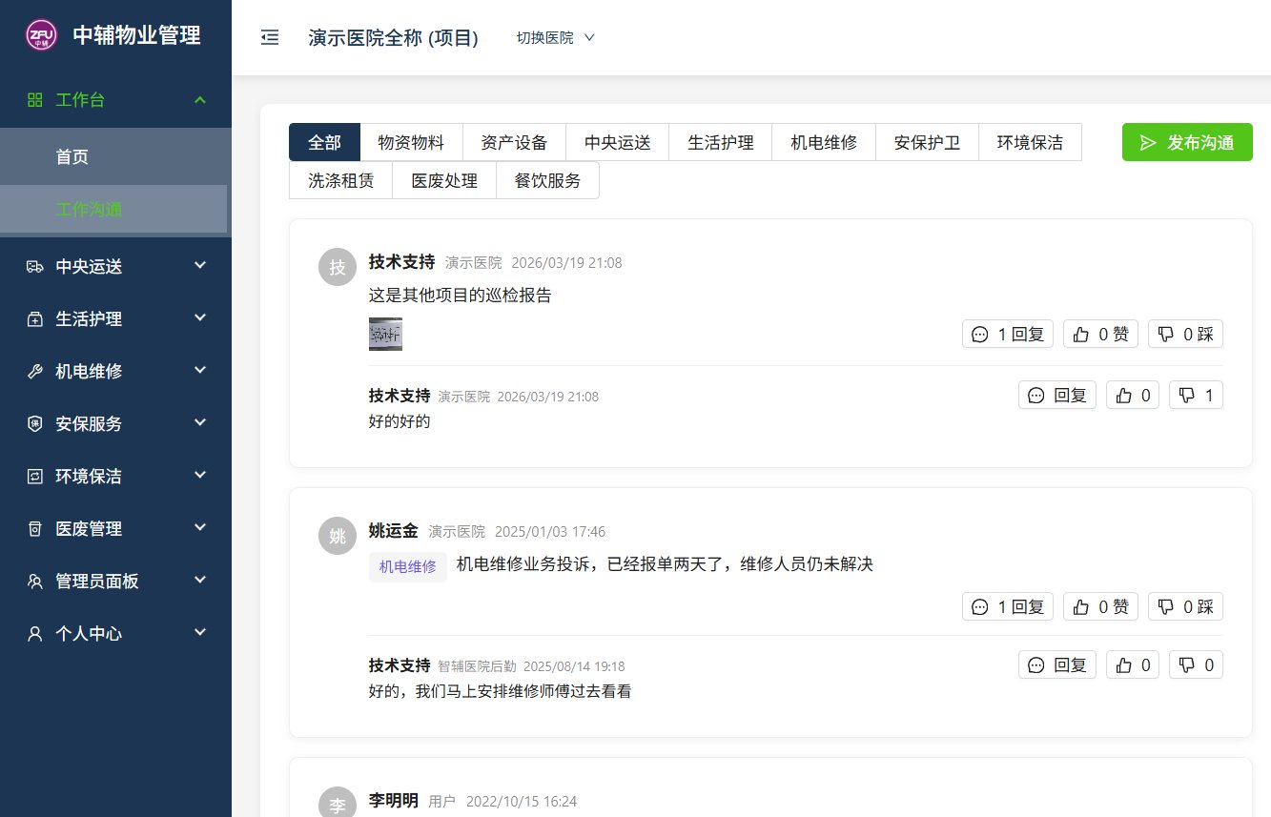Click the recycle icon beside 环境保洁
Screen dimensions: 1271x817
click(35, 477)
